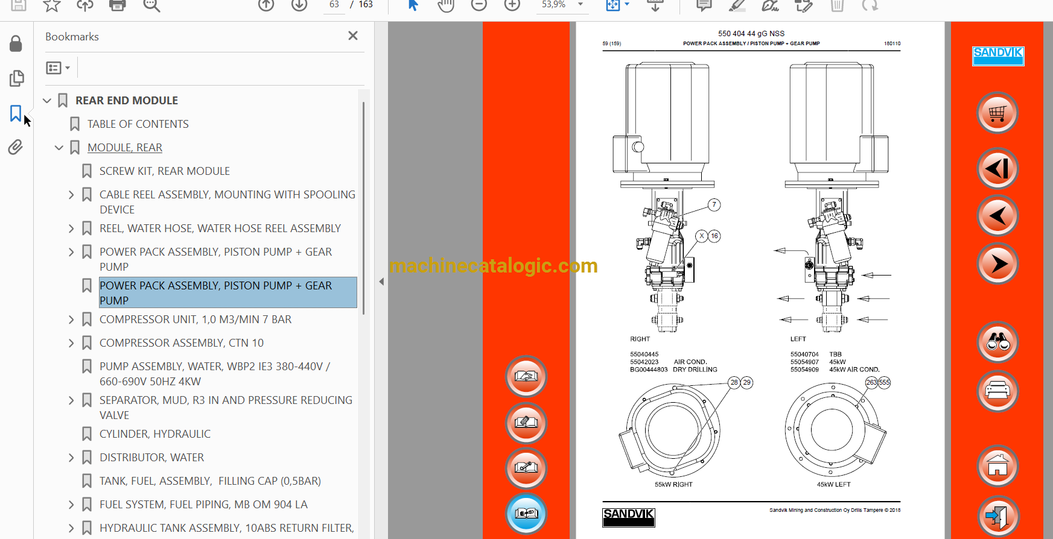This screenshot has width=1053, height=539.
Task: Collapse the MODULE, REAR bookmark
Action: (59, 148)
